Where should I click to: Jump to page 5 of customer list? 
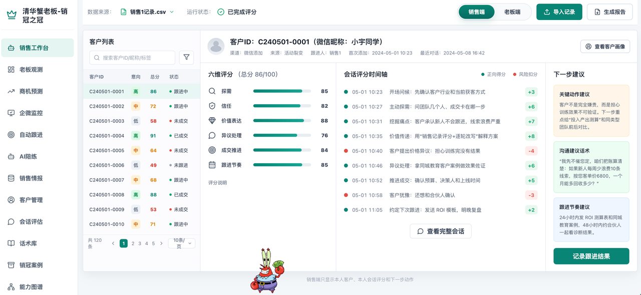(x=153, y=243)
